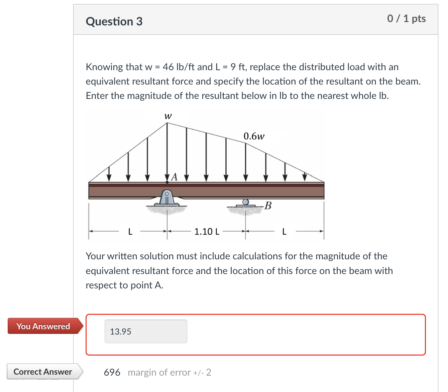Click the roller support icon at point B
The width and height of the screenshot is (448, 392).
click(246, 202)
